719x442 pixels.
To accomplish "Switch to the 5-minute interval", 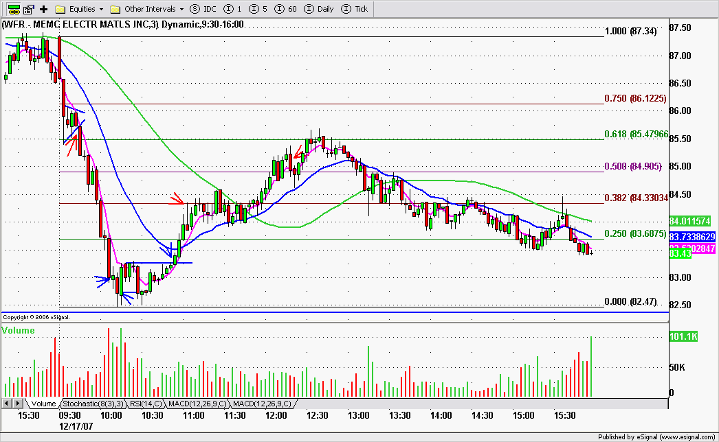I will click(x=258, y=9).
